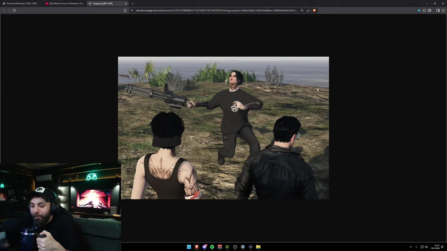Go forward with the browser forward arrow
Screen dimensions: 447x251
point(9,10)
